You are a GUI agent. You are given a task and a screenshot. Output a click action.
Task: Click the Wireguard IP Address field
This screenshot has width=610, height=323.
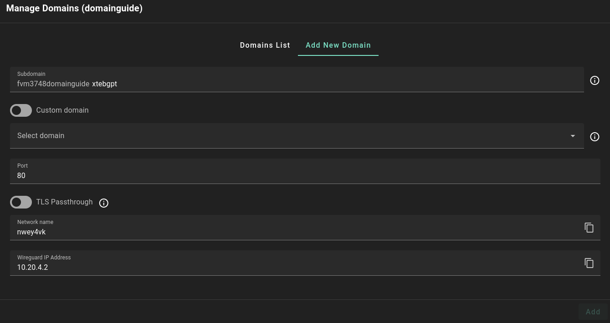pos(292,267)
